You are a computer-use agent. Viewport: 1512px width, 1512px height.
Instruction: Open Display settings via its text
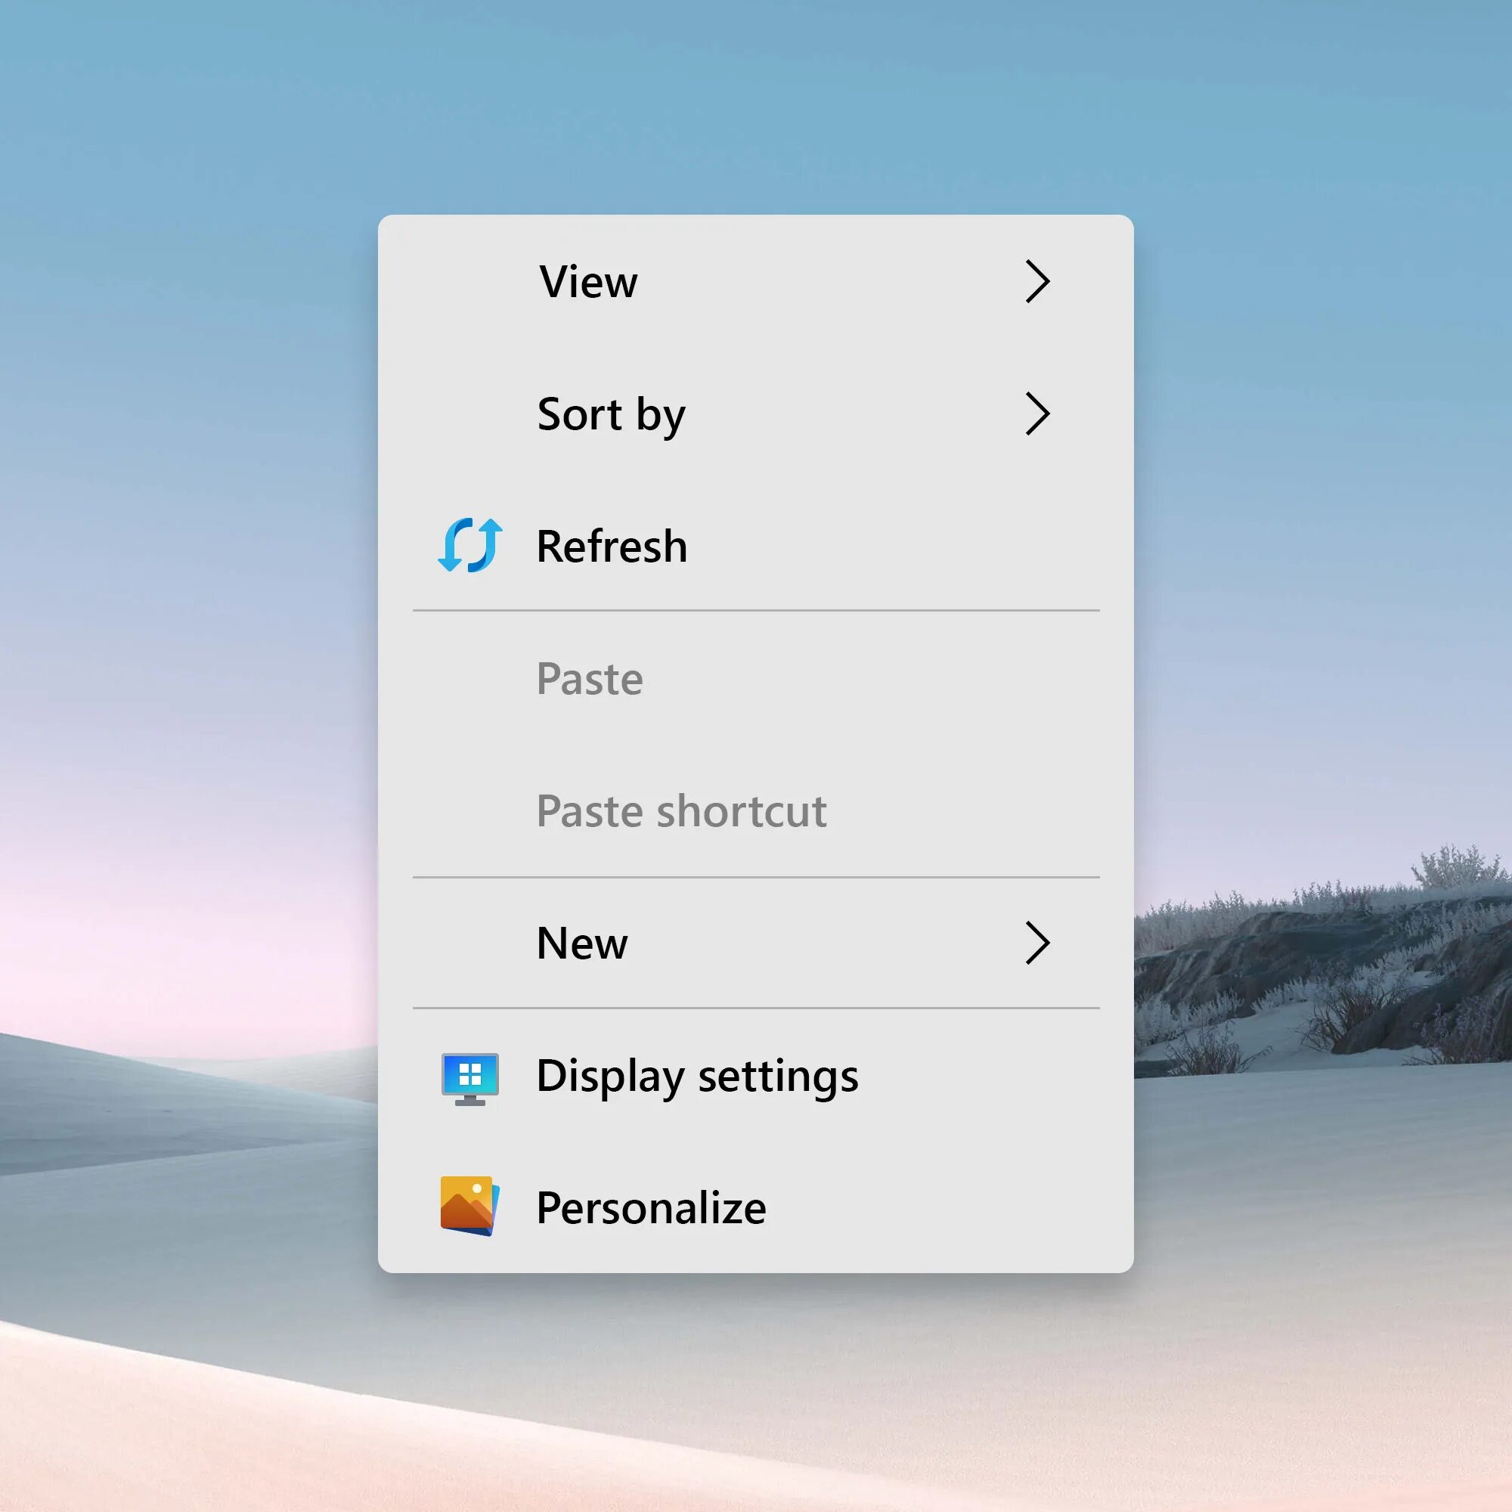point(696,1076)
